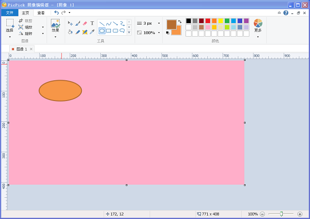Open the quick access toolbar dropdown
The image size is (310, 219).
(x=69, y=13)
